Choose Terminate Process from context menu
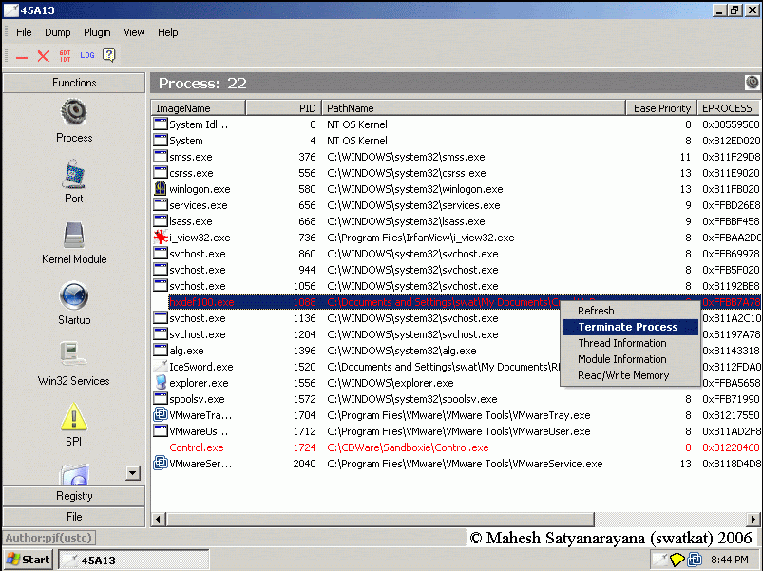The width and height of the screenshot is (763, 571). pos(630,327)
